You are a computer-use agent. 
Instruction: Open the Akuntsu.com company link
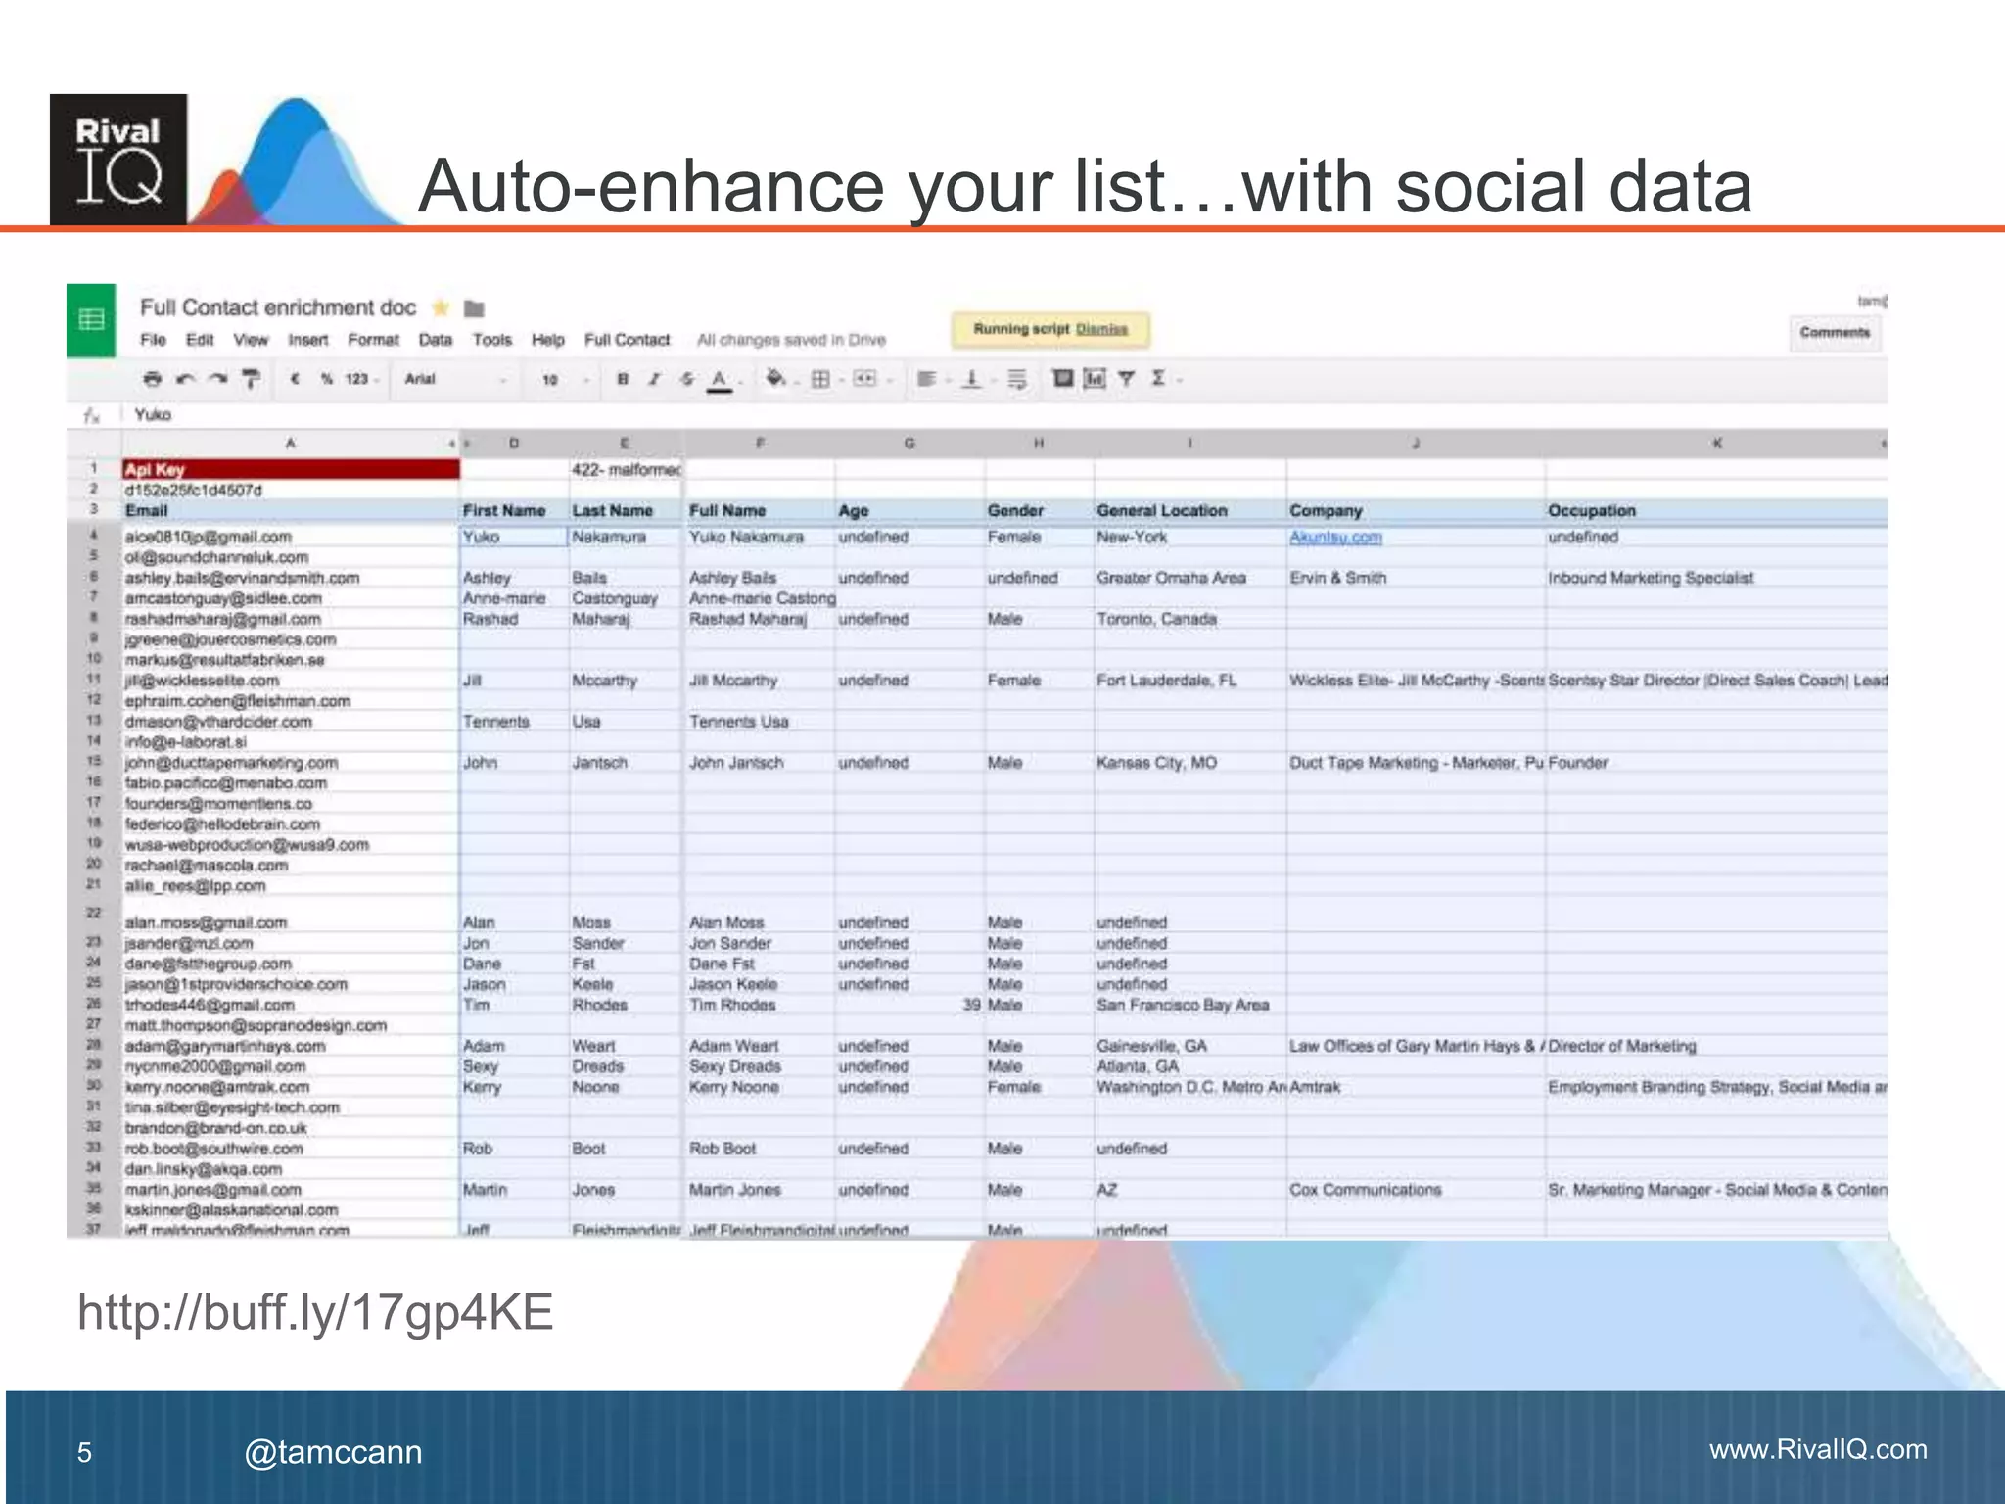[1335, 538]
